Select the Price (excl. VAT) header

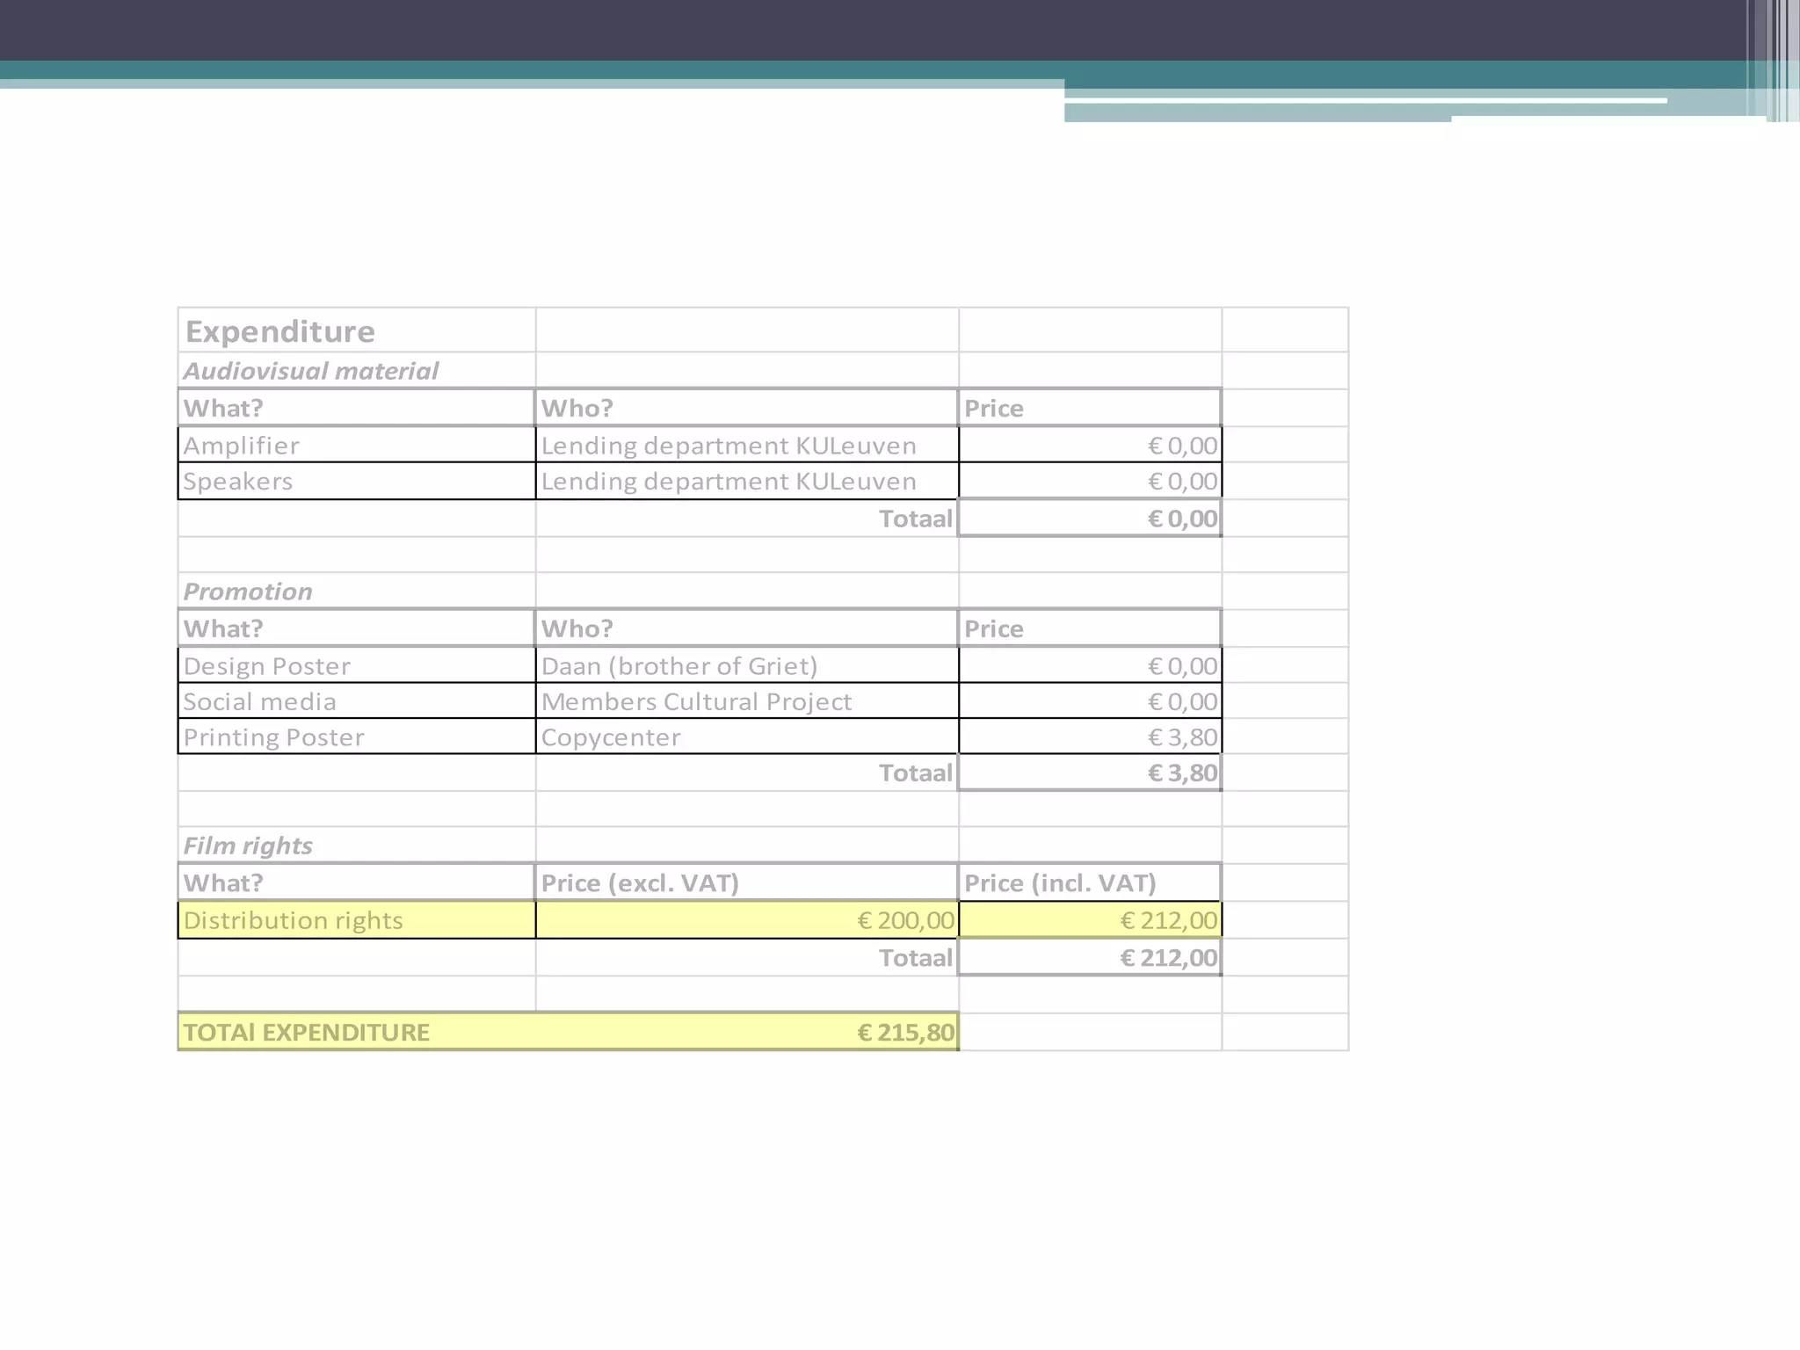(640, 882)
